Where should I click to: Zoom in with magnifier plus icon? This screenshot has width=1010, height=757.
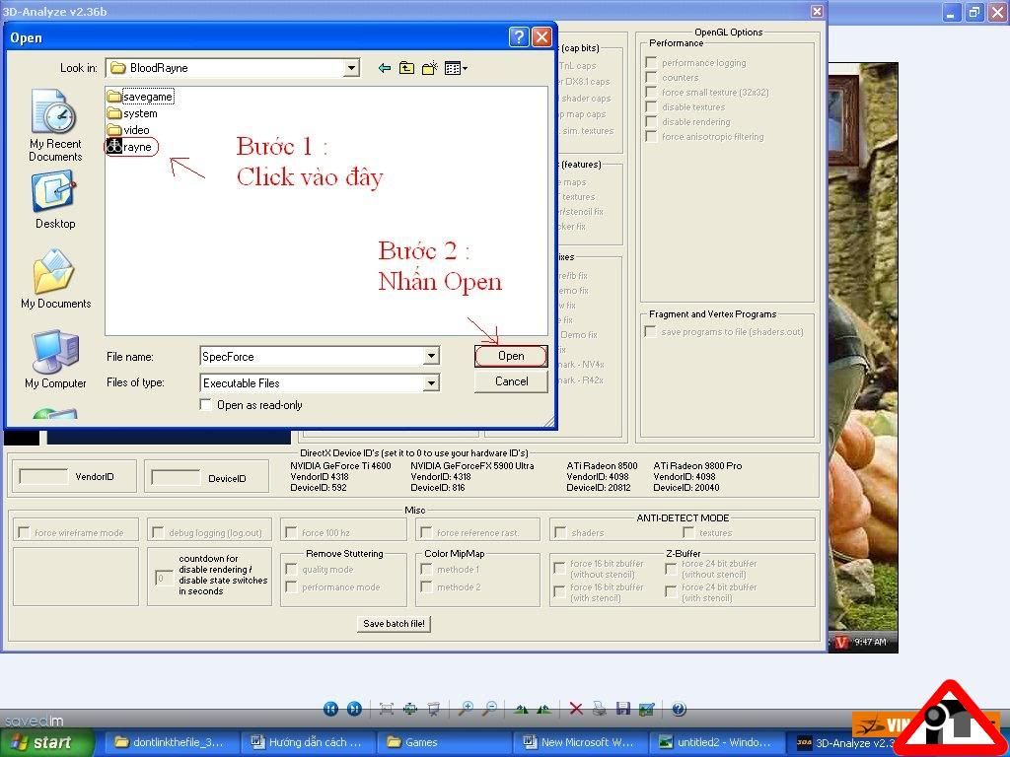[x=466, y=709]
